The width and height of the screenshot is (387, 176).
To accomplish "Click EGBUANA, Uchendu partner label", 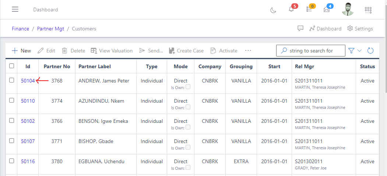I will (101, 161).
